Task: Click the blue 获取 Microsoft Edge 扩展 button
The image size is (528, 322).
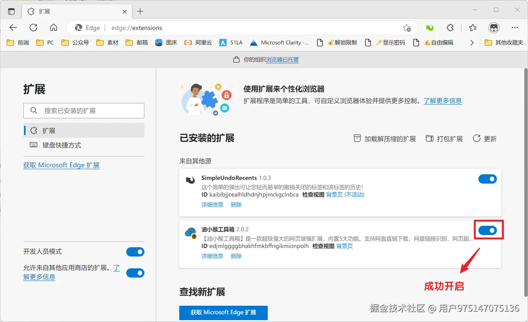Action: click(223, 313)
